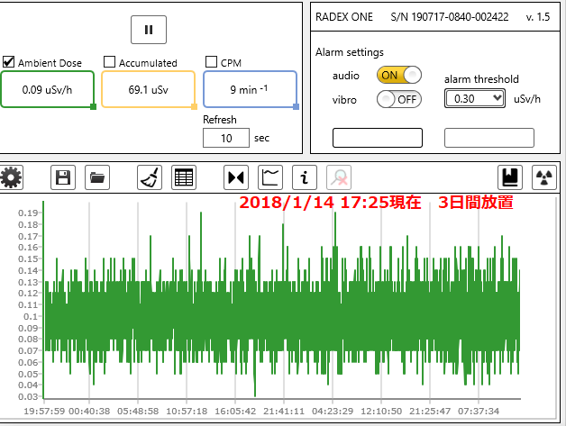Image resolution: width=566 pixels, height=426 pixels.
Task: Open the alarm threshold dropdown
Action: tap(475, 98)
